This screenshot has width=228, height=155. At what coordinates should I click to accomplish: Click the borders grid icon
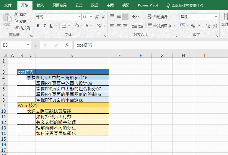[64, 26]
